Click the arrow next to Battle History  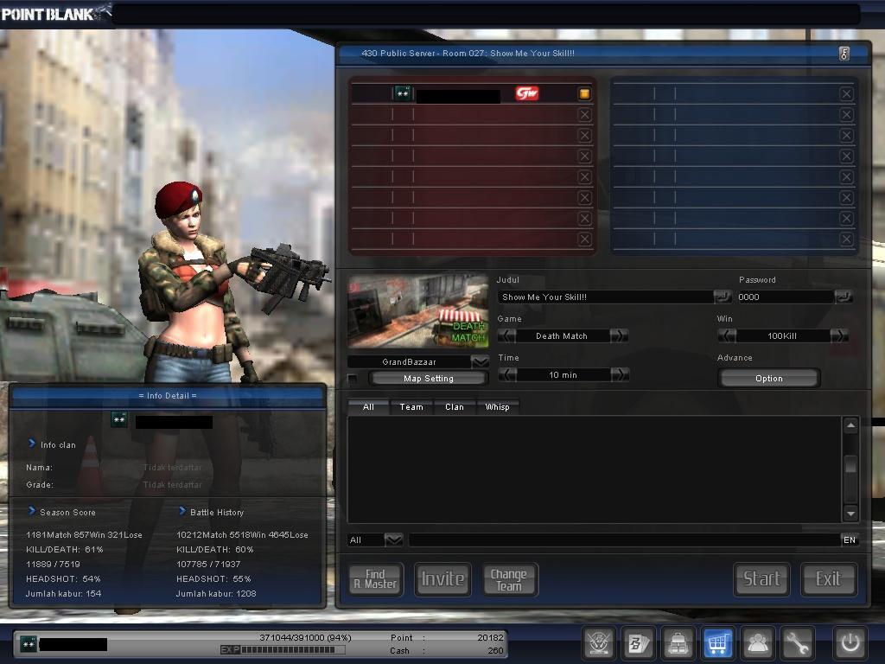pyautogui.click(x=181, y=511)
